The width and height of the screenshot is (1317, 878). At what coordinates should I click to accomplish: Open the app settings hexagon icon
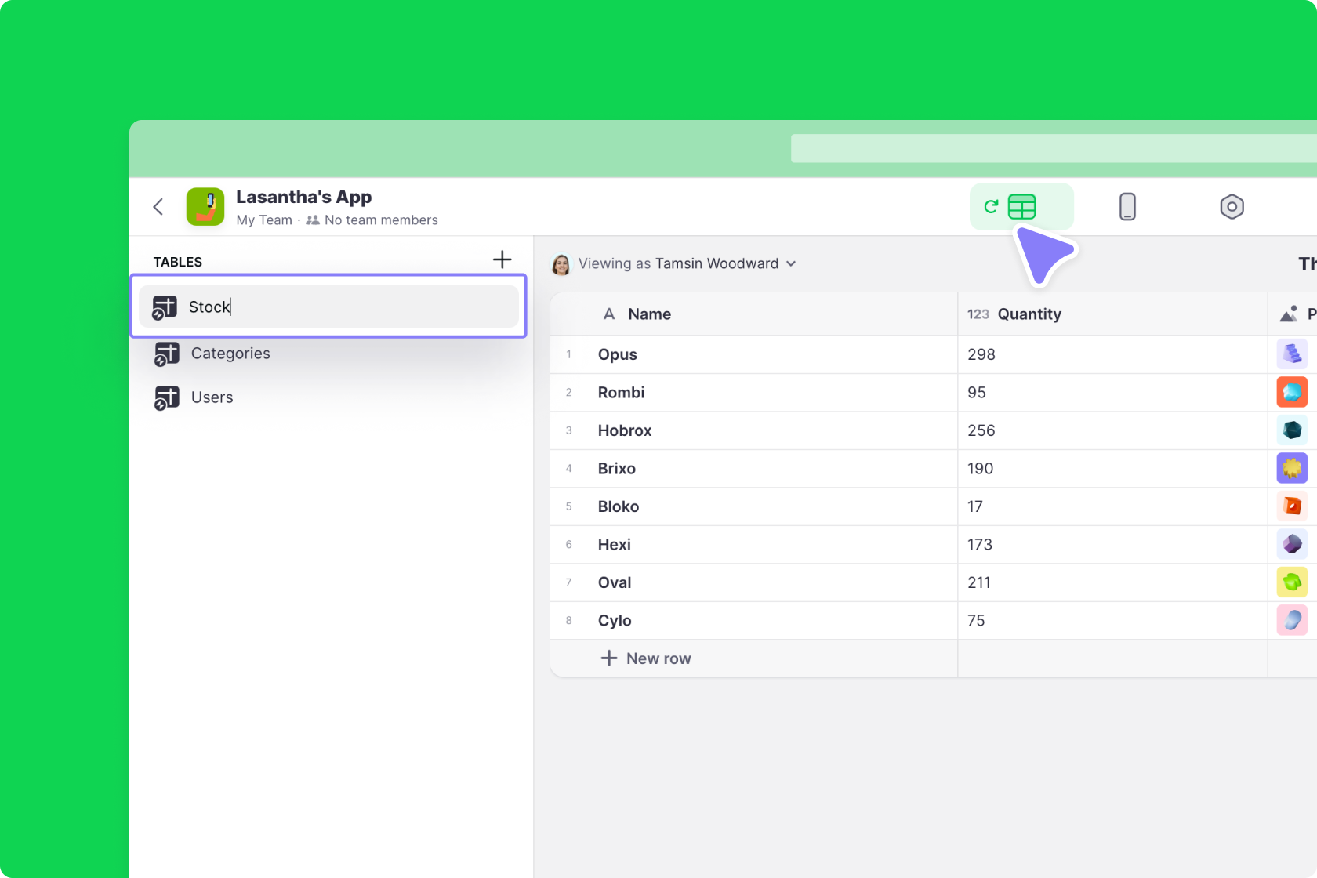click(1232, 207)
